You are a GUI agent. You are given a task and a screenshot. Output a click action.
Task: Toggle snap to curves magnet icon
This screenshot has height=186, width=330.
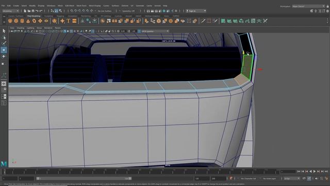(x=76, y=11)
